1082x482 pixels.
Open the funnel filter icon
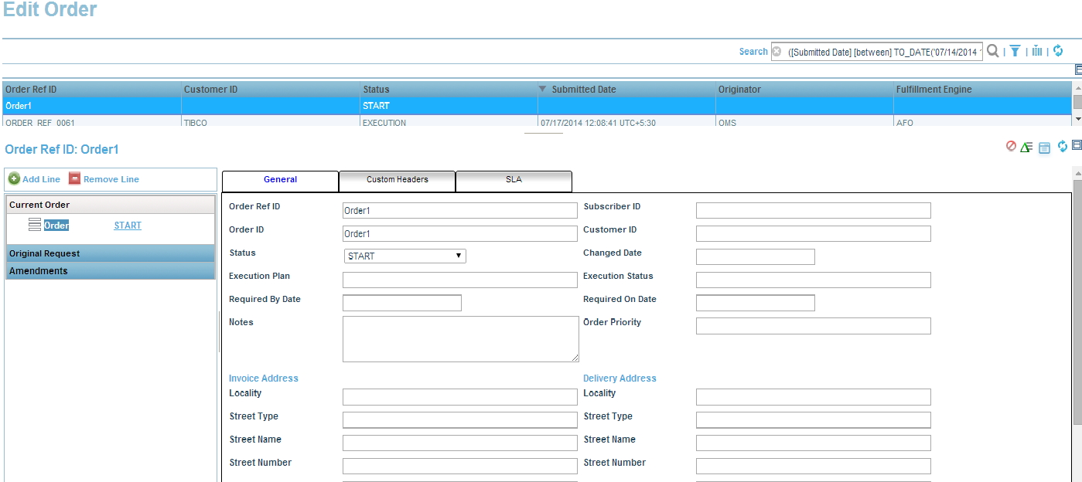click(1015, 51)
